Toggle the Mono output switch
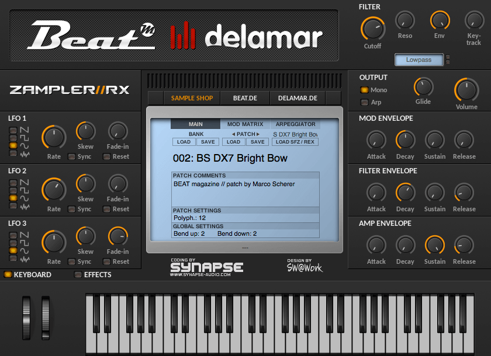 tap(364, 90)
